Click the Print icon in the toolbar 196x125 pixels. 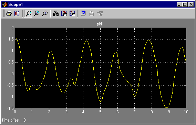[9, 13]
